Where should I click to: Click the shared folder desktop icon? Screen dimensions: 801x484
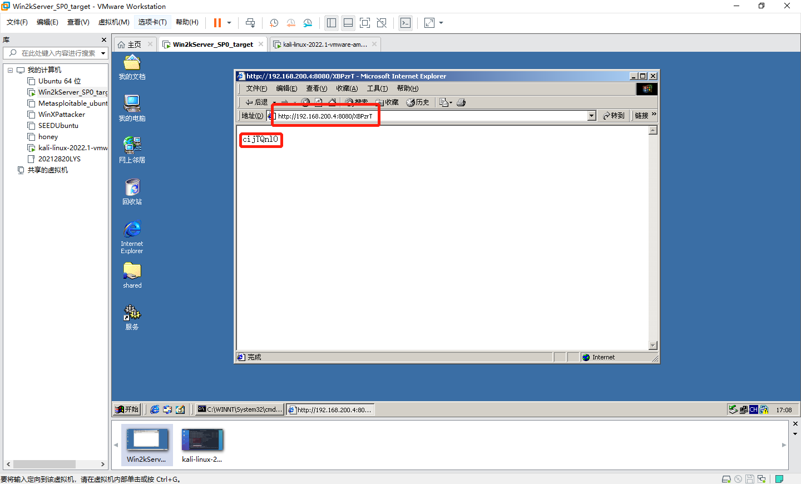tap(132, 275)
